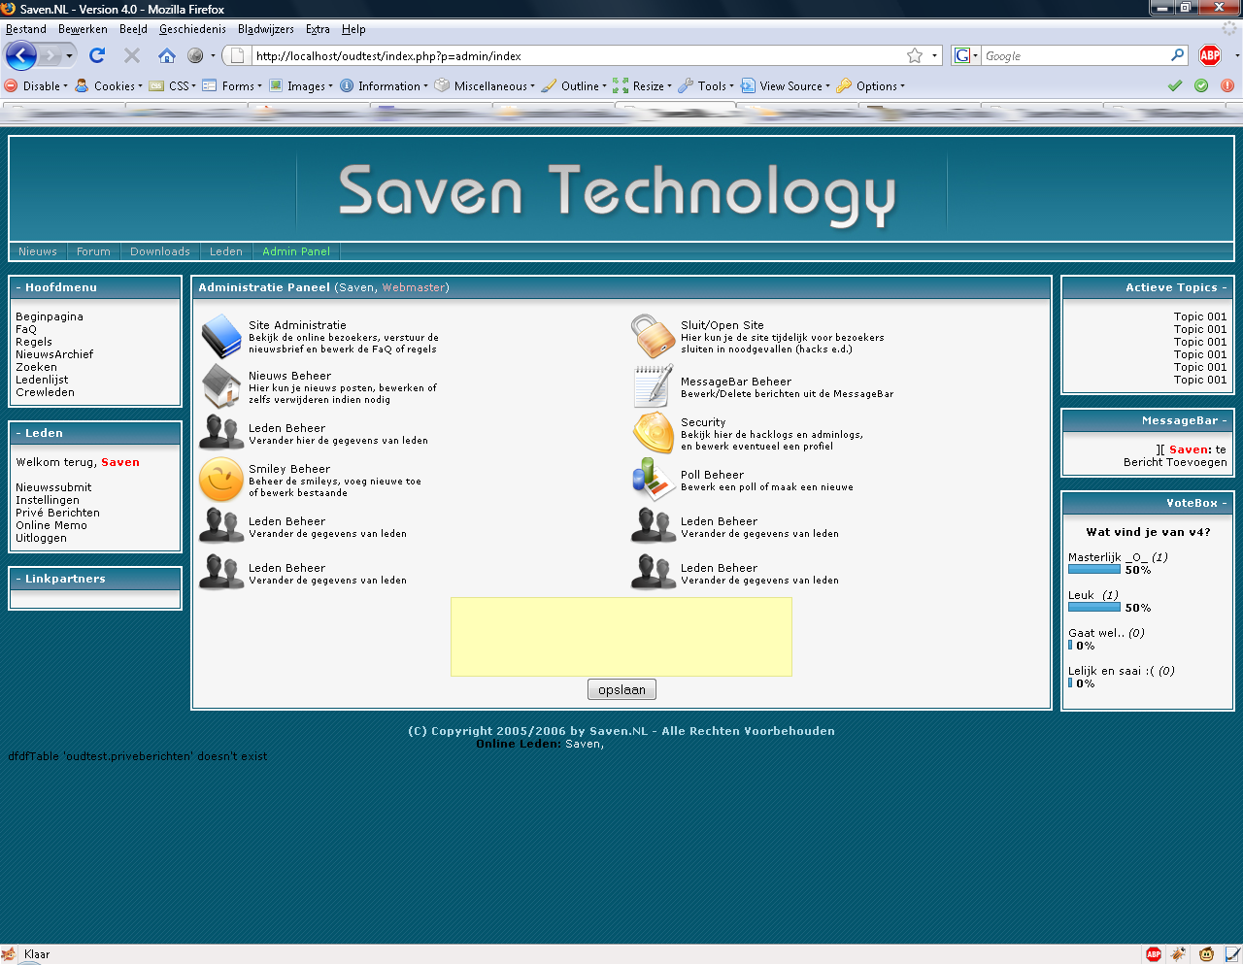Click the Firefox back arrow button

(20, 55)
